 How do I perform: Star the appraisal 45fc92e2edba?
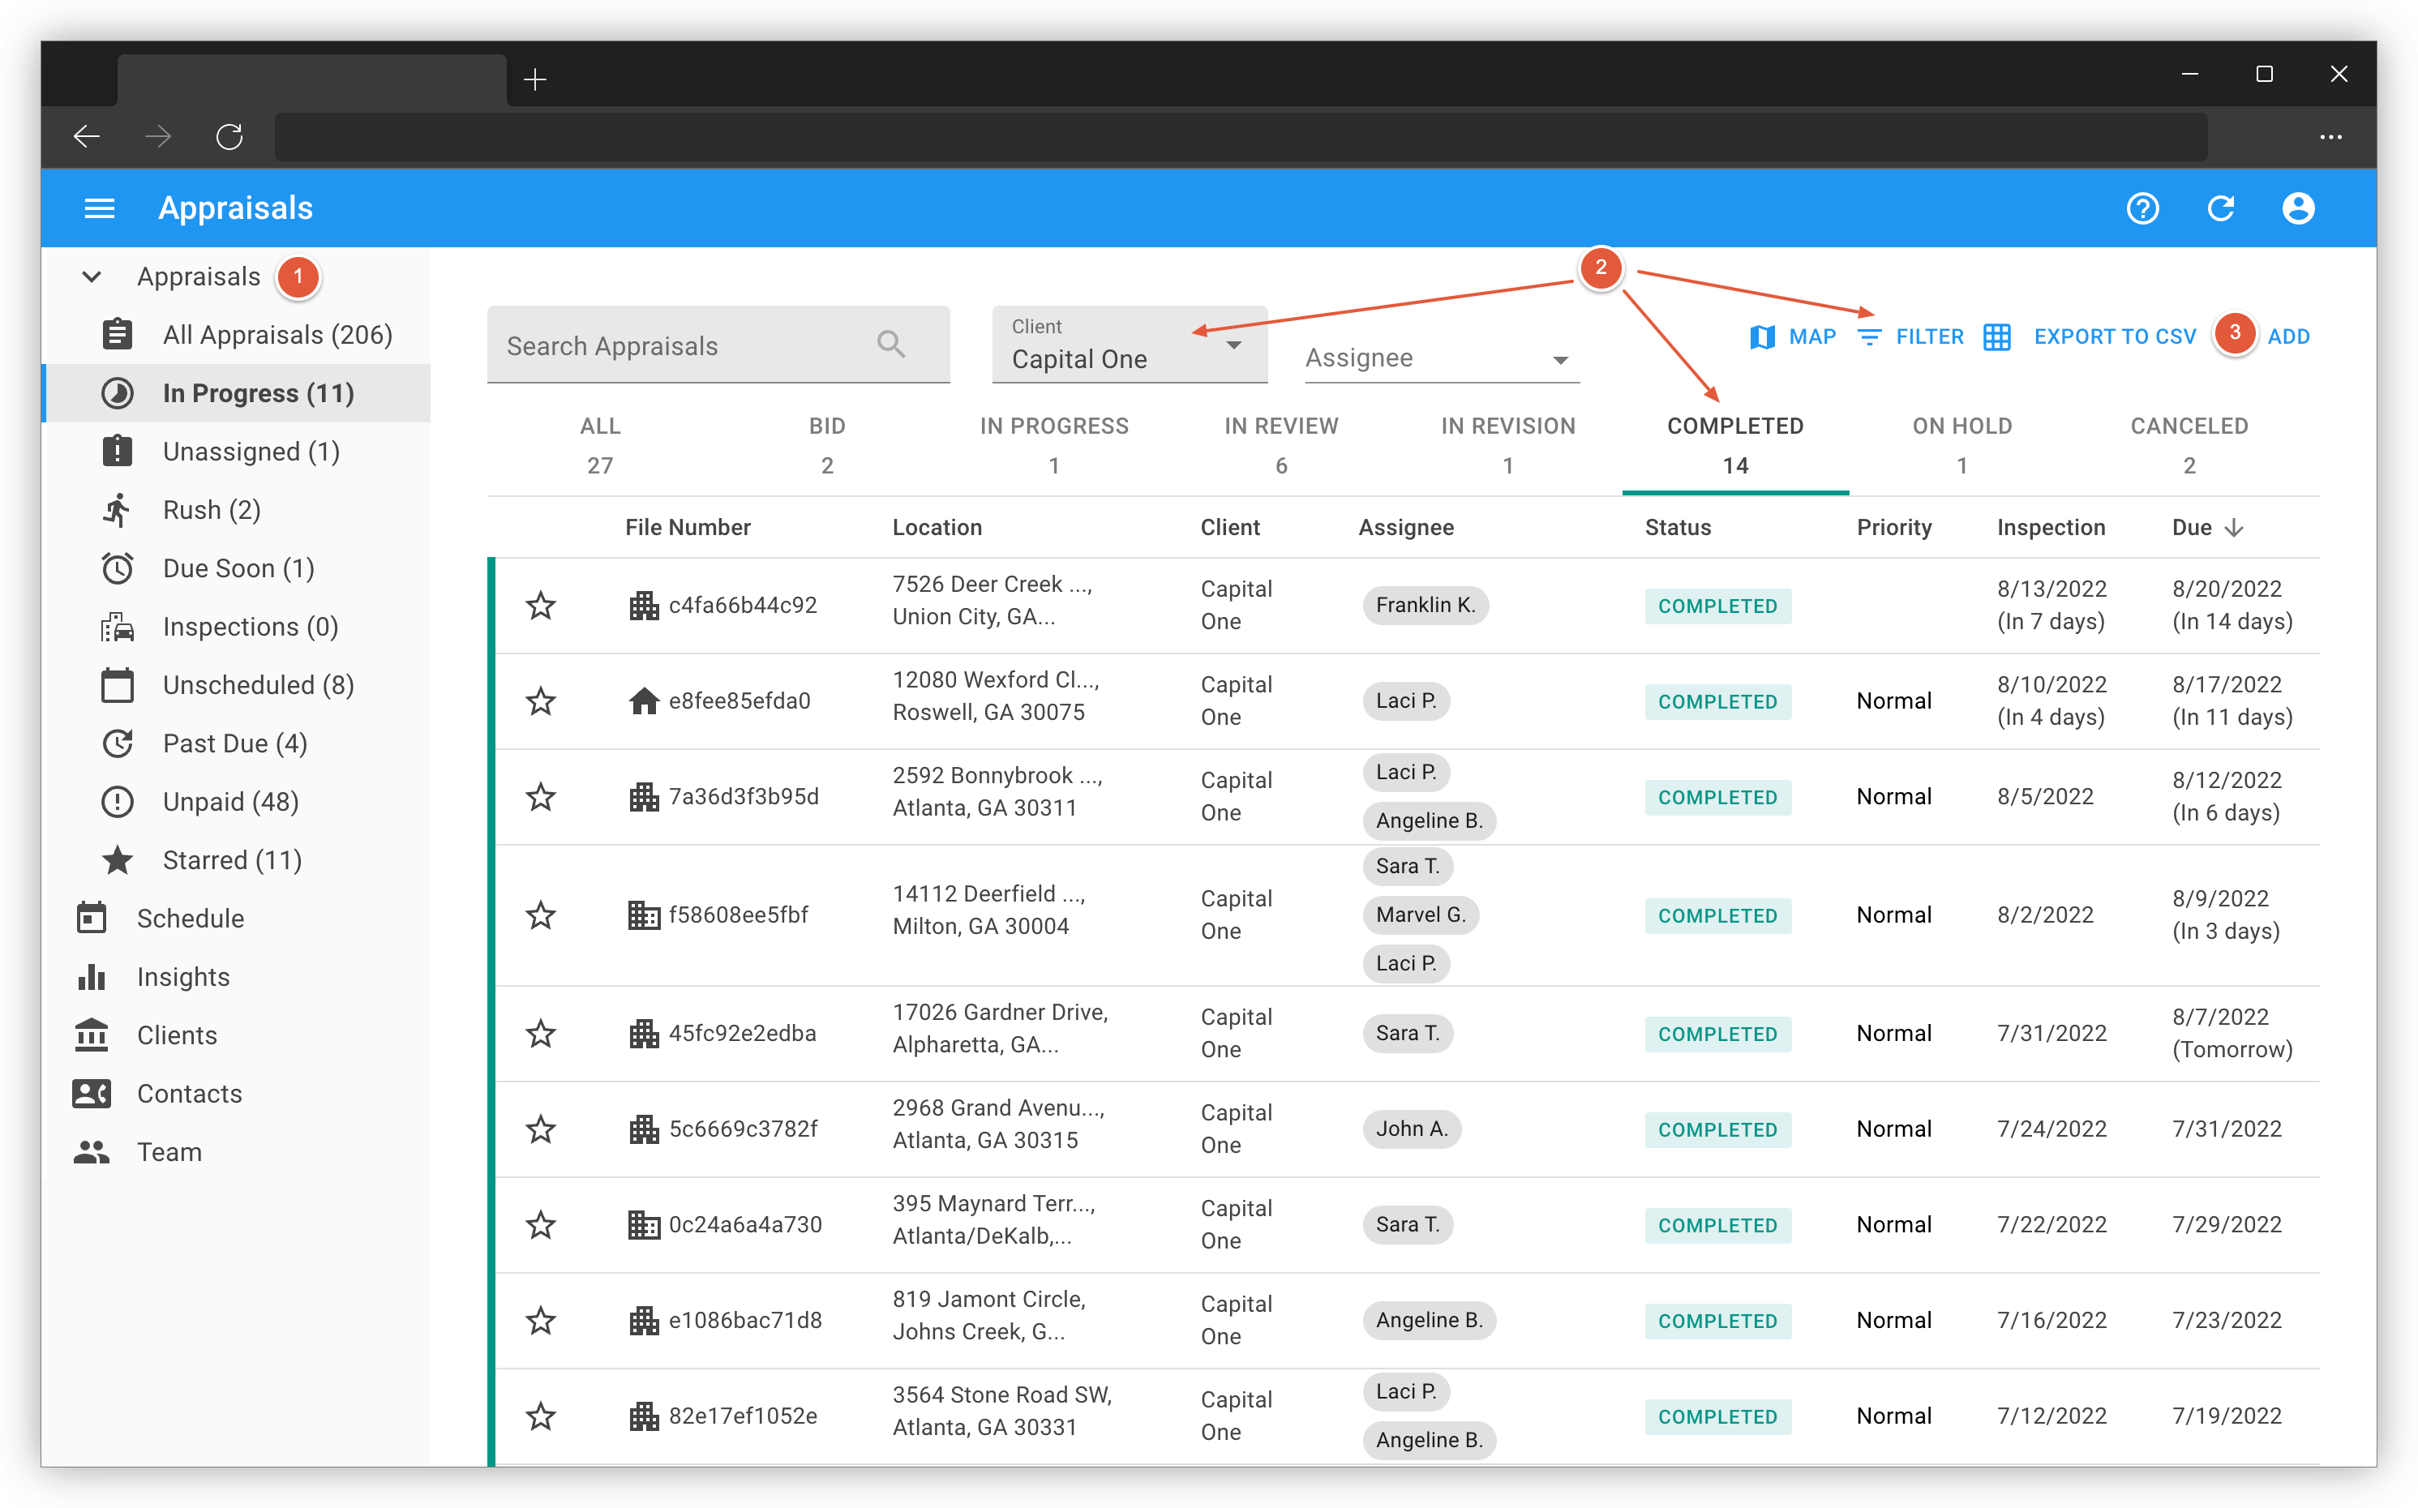[541, 1032]
